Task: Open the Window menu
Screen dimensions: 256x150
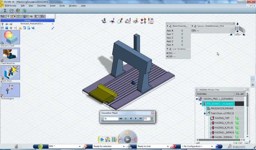Action: [x=73, y=6]
